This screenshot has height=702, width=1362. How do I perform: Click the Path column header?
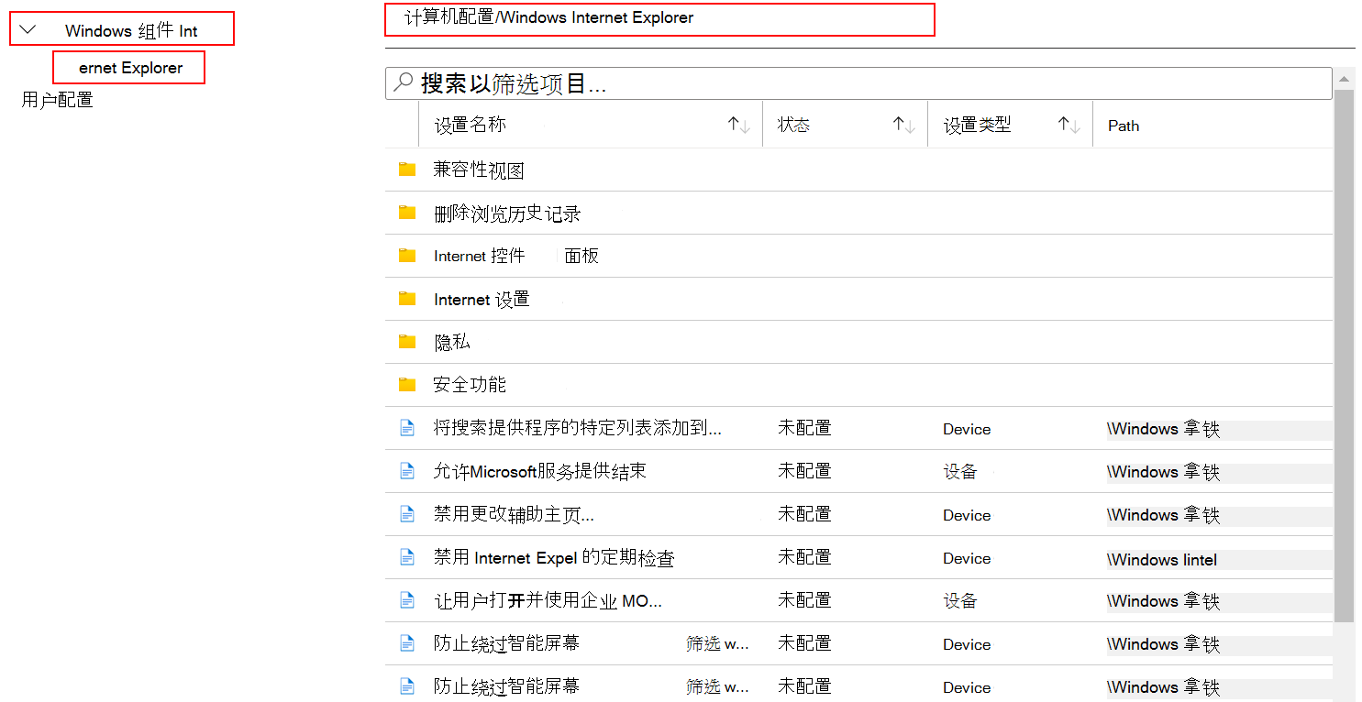coord(1124,126)
